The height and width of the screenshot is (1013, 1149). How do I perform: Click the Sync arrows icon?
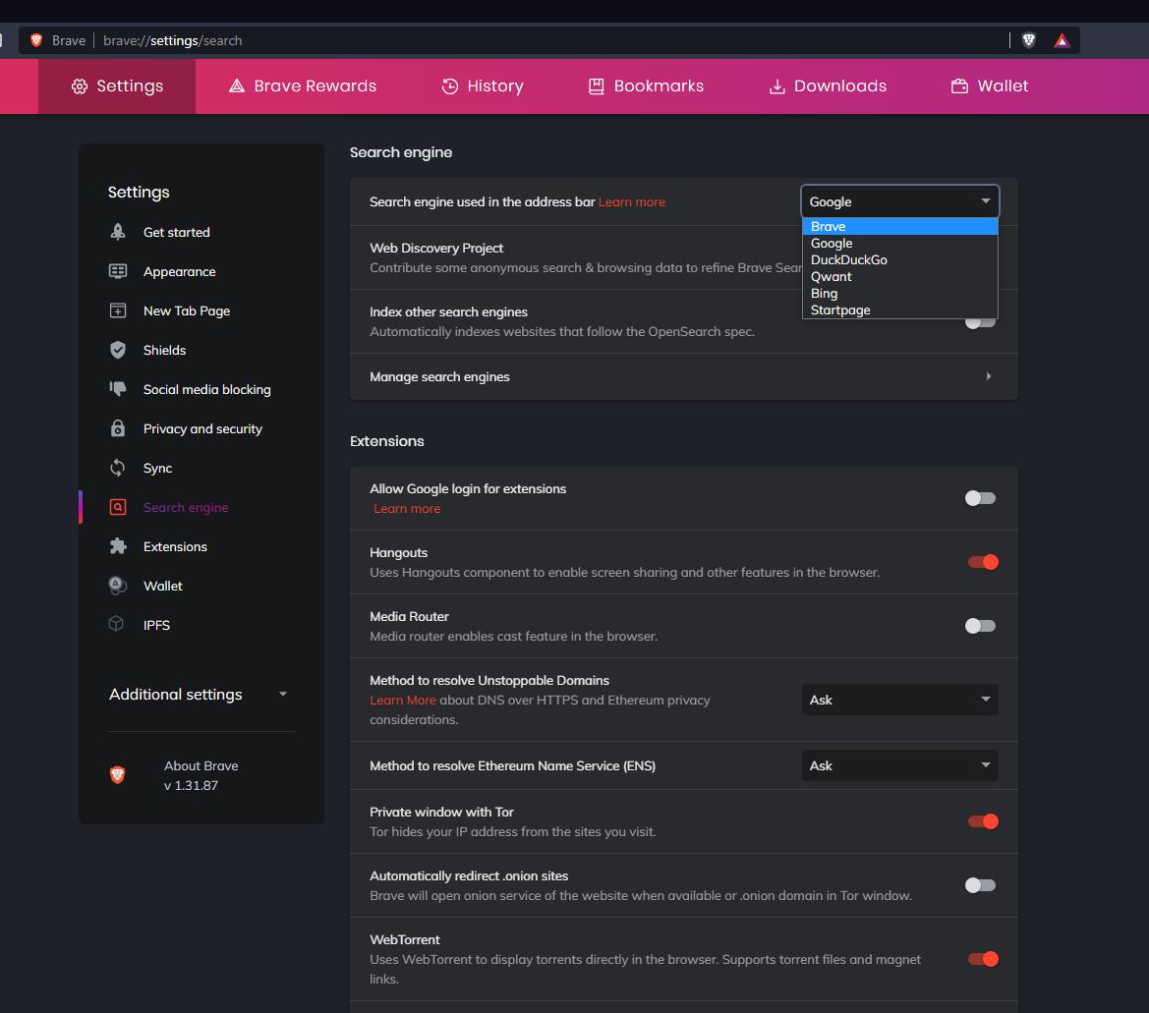point(117,468)
